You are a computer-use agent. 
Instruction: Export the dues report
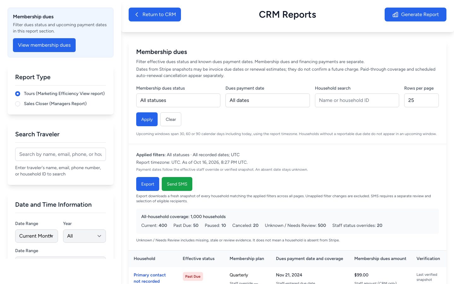(x=148, y=184)
